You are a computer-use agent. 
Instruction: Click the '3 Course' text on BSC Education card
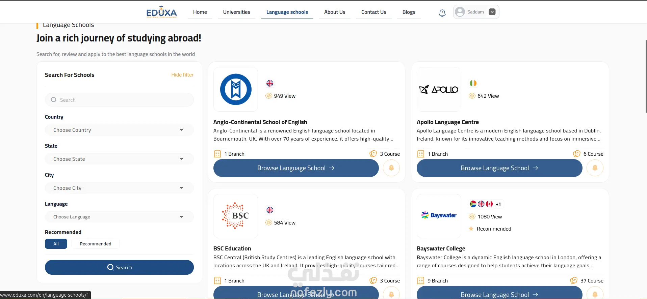[x=390, y=280]
